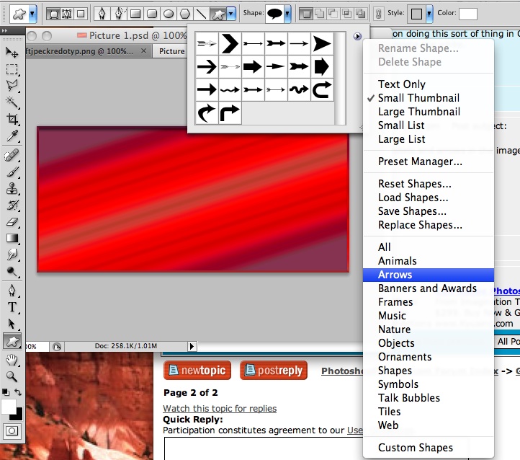The height and width of the screenshot is (460, 520).
Task: Select the Magic Wand tool
Action: point(12,103)
